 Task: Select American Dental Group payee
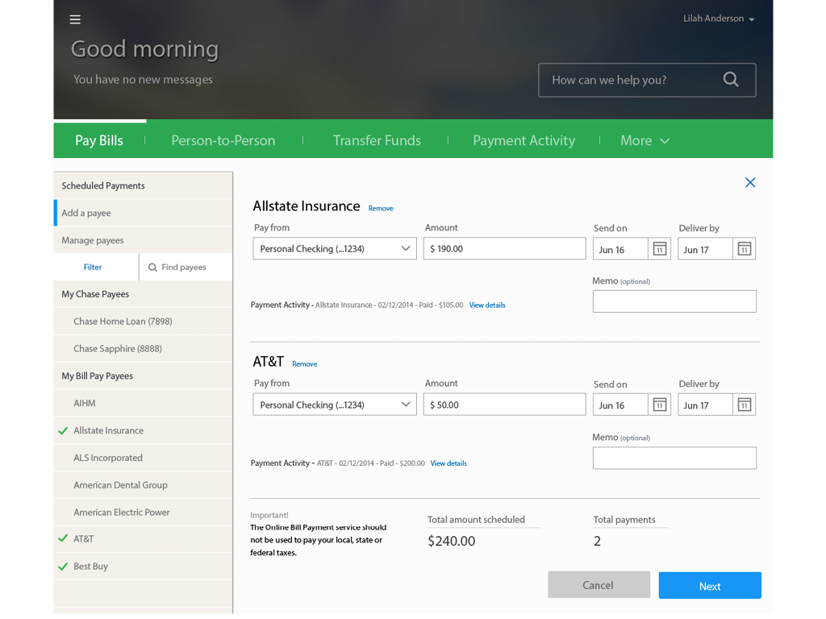click(x=143, y=485)
